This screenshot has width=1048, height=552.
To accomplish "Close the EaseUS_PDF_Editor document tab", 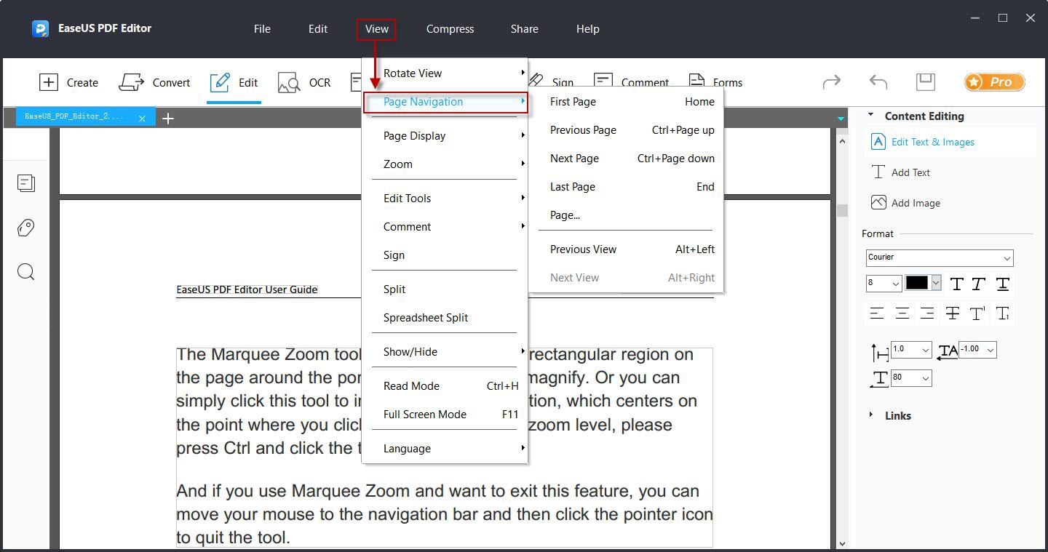I will point(142,118).
